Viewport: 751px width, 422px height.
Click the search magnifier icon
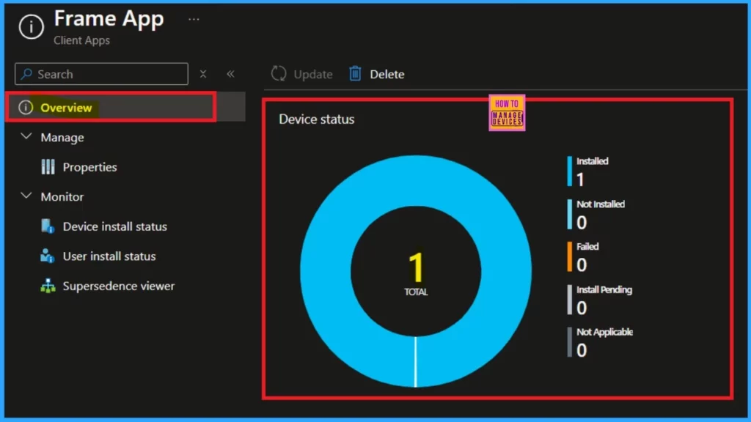pyautogui.click(x=26, y=74)
